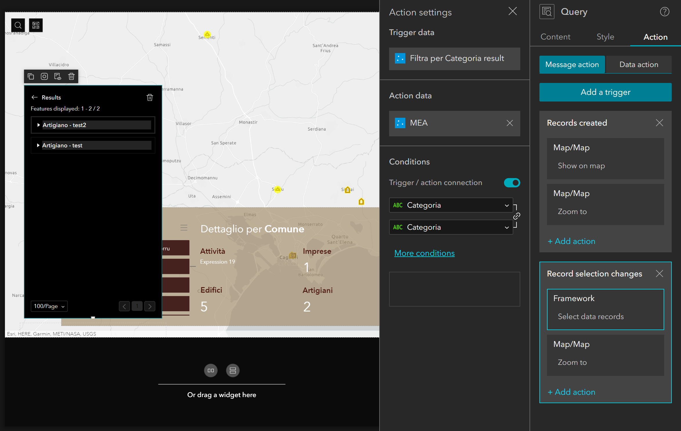Go back using Results arrow icon
Image resolution: width=681 pixels, height=431 pixels.
35,97
